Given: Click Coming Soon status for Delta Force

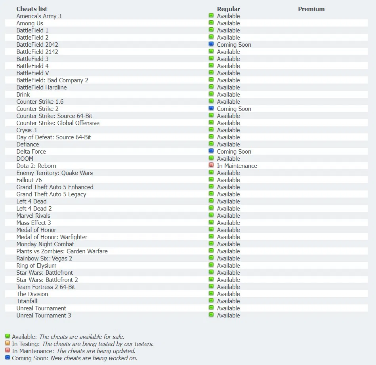Looking at the screenshot, I should [234, 152].
